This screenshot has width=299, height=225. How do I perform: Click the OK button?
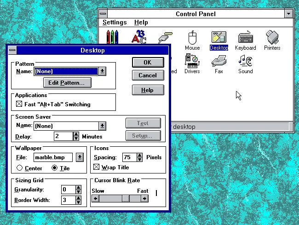pos(147,63)
